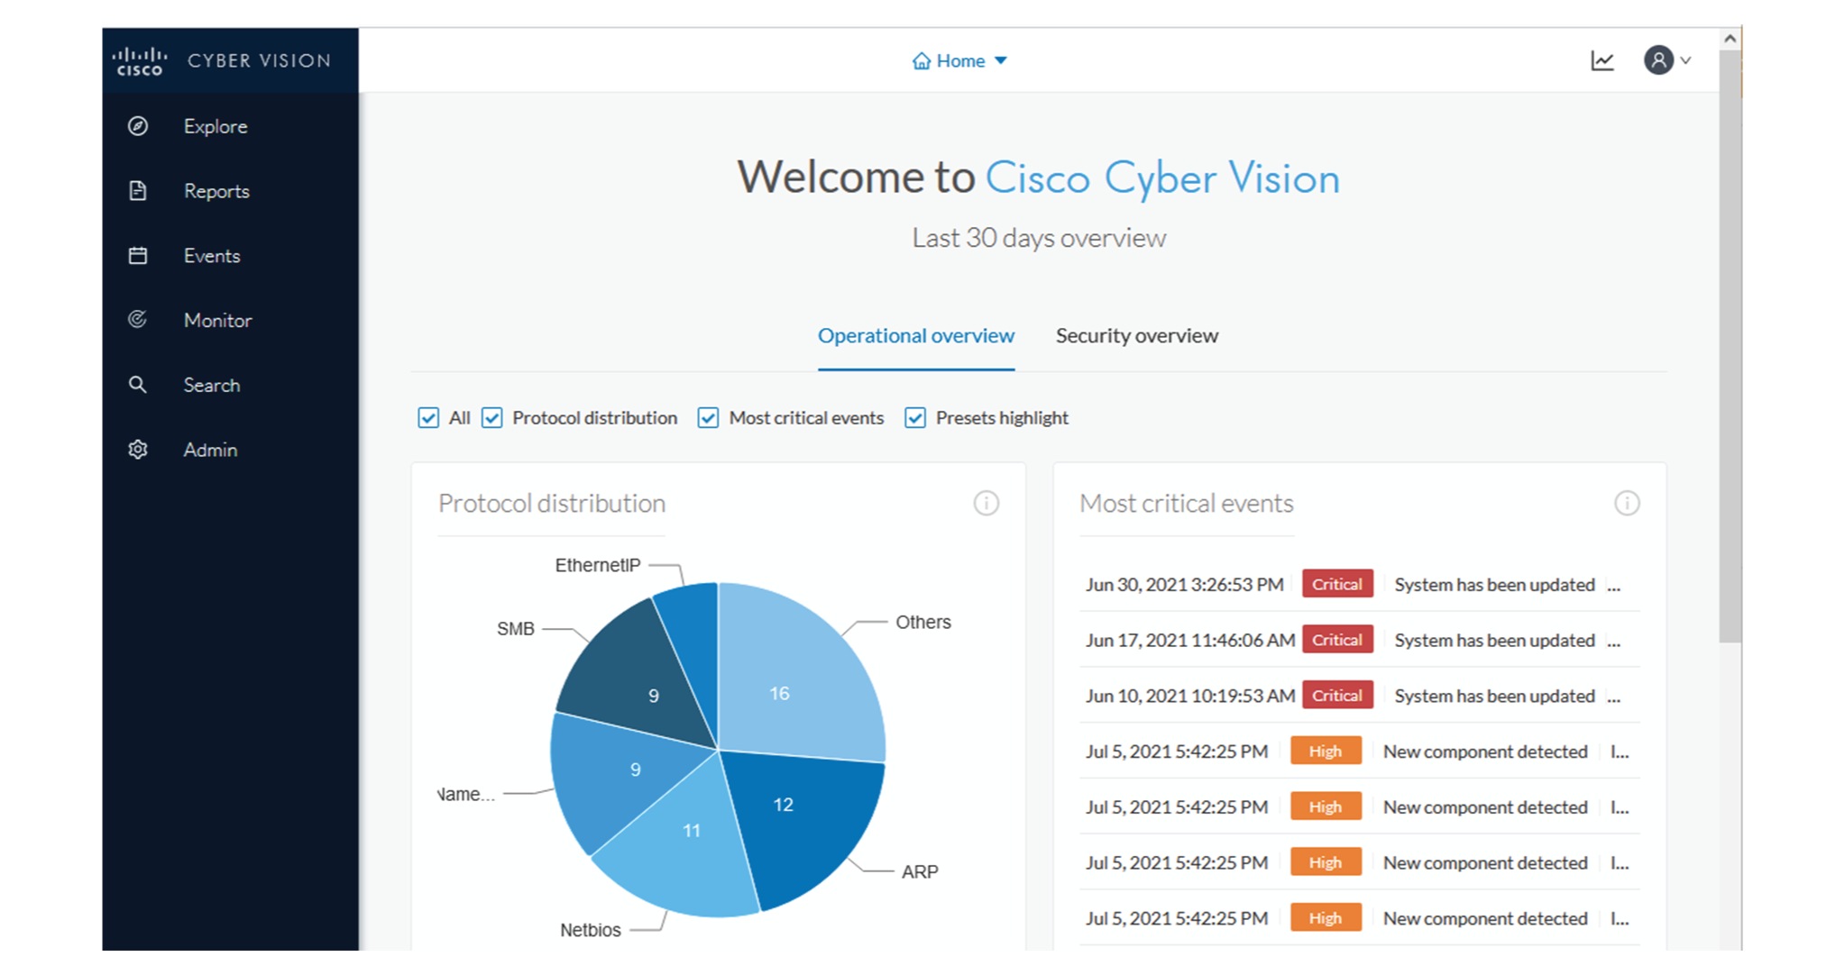The image size is (1845, 975).
Task: Switch to the Security overview tab
Action: coord(1136,335)
